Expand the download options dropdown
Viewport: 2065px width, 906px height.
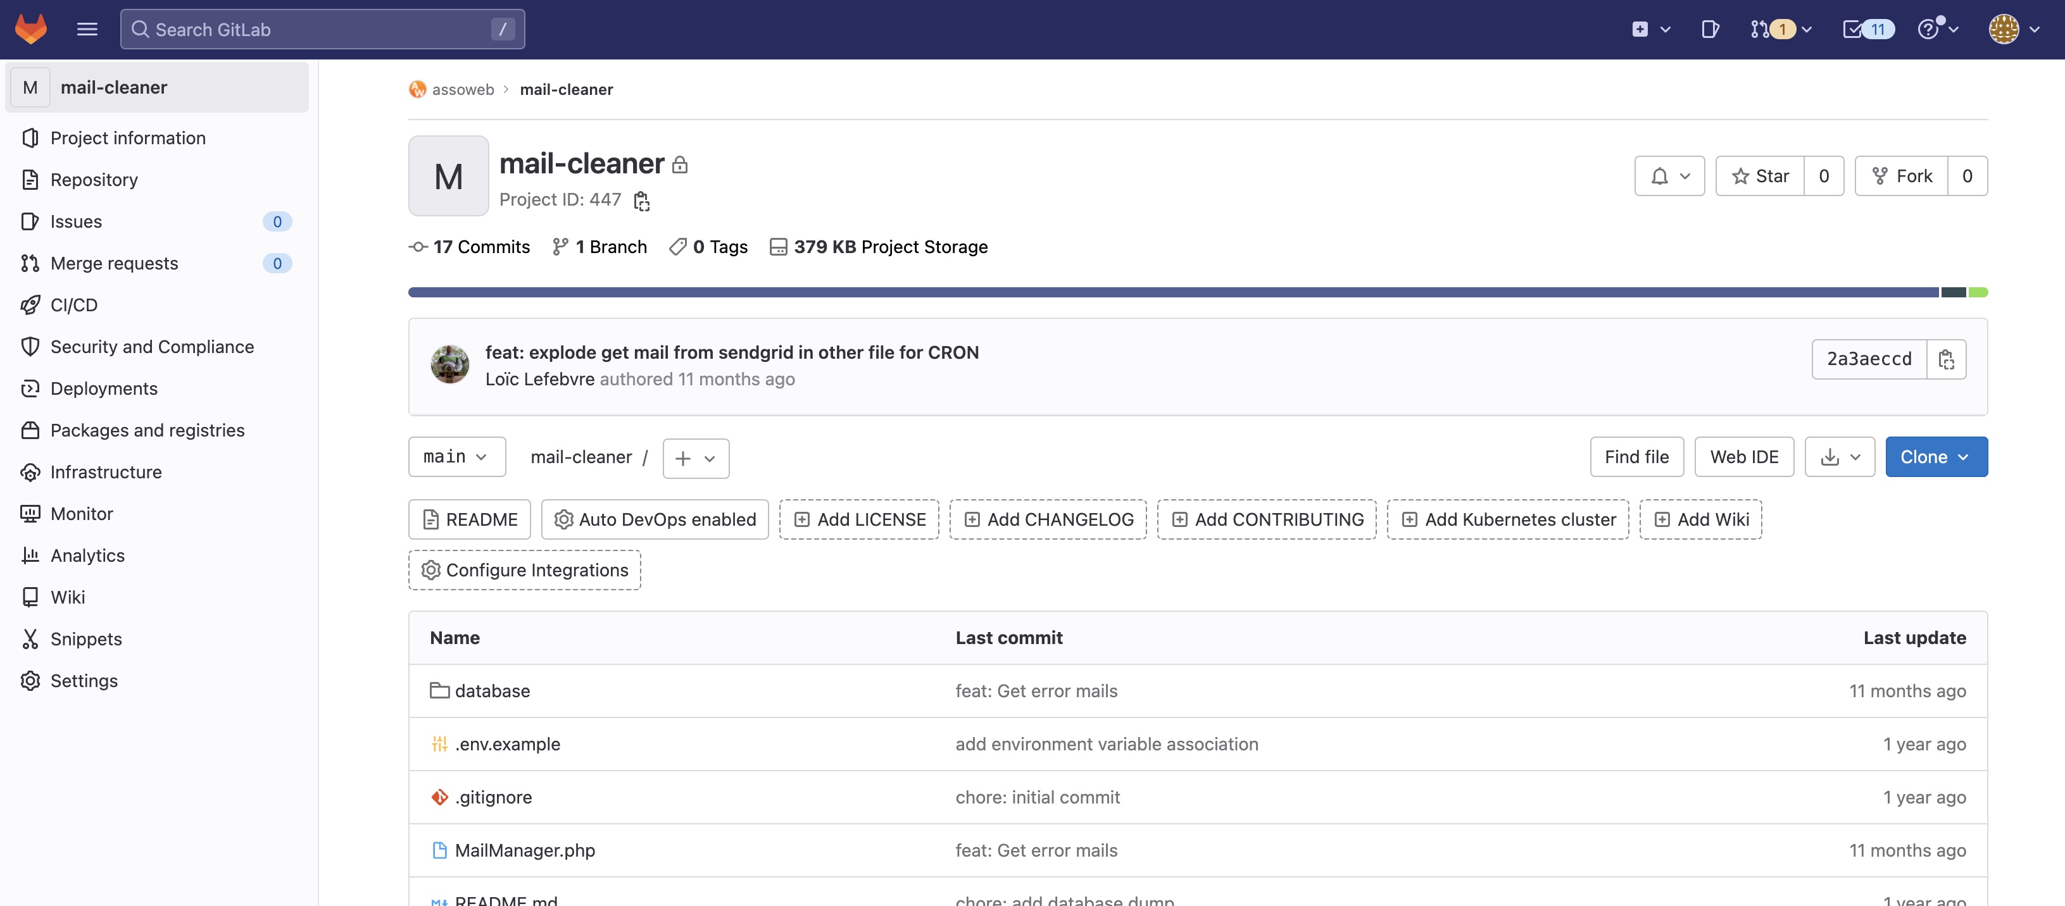(1840, 457)
